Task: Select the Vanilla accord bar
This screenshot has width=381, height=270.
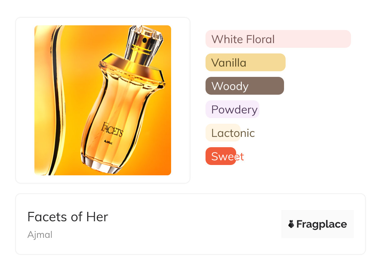Action: coord(245,62)
